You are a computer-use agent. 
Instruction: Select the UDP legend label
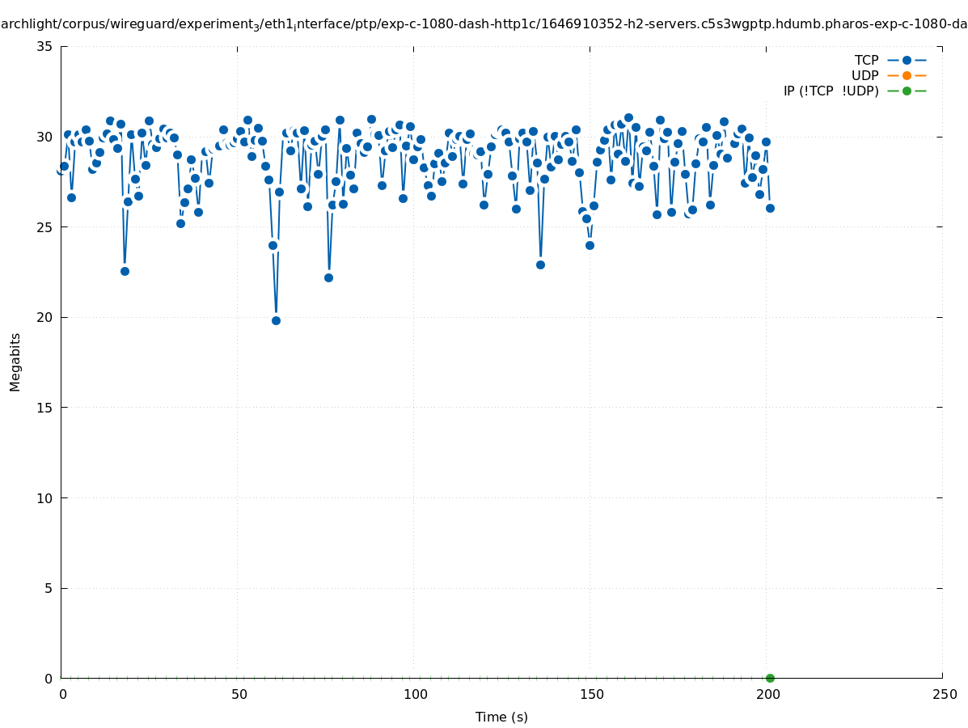click(864, 75)
